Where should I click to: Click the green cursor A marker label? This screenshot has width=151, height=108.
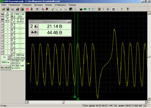click(78, 99)
